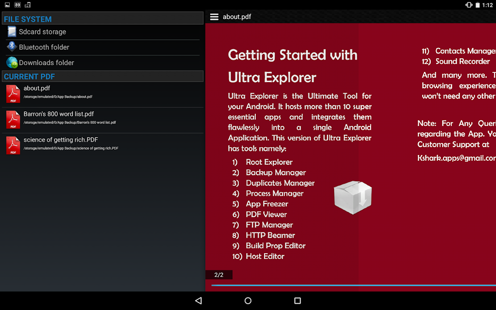Open science of getting rich.PDF
The image size is (496, 310).
coord(103,146)
